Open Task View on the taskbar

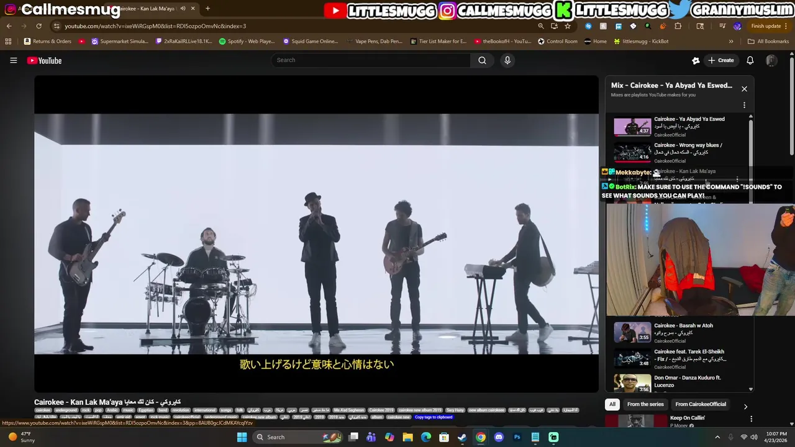[x=353, y=437]
